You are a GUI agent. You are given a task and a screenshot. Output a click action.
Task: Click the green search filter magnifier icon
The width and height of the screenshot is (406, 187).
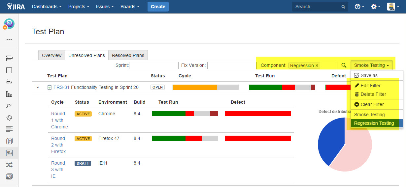coord(344,66)
